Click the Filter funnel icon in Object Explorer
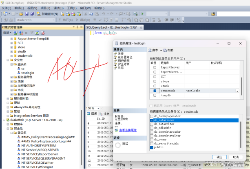 click(x=32, y=33)
